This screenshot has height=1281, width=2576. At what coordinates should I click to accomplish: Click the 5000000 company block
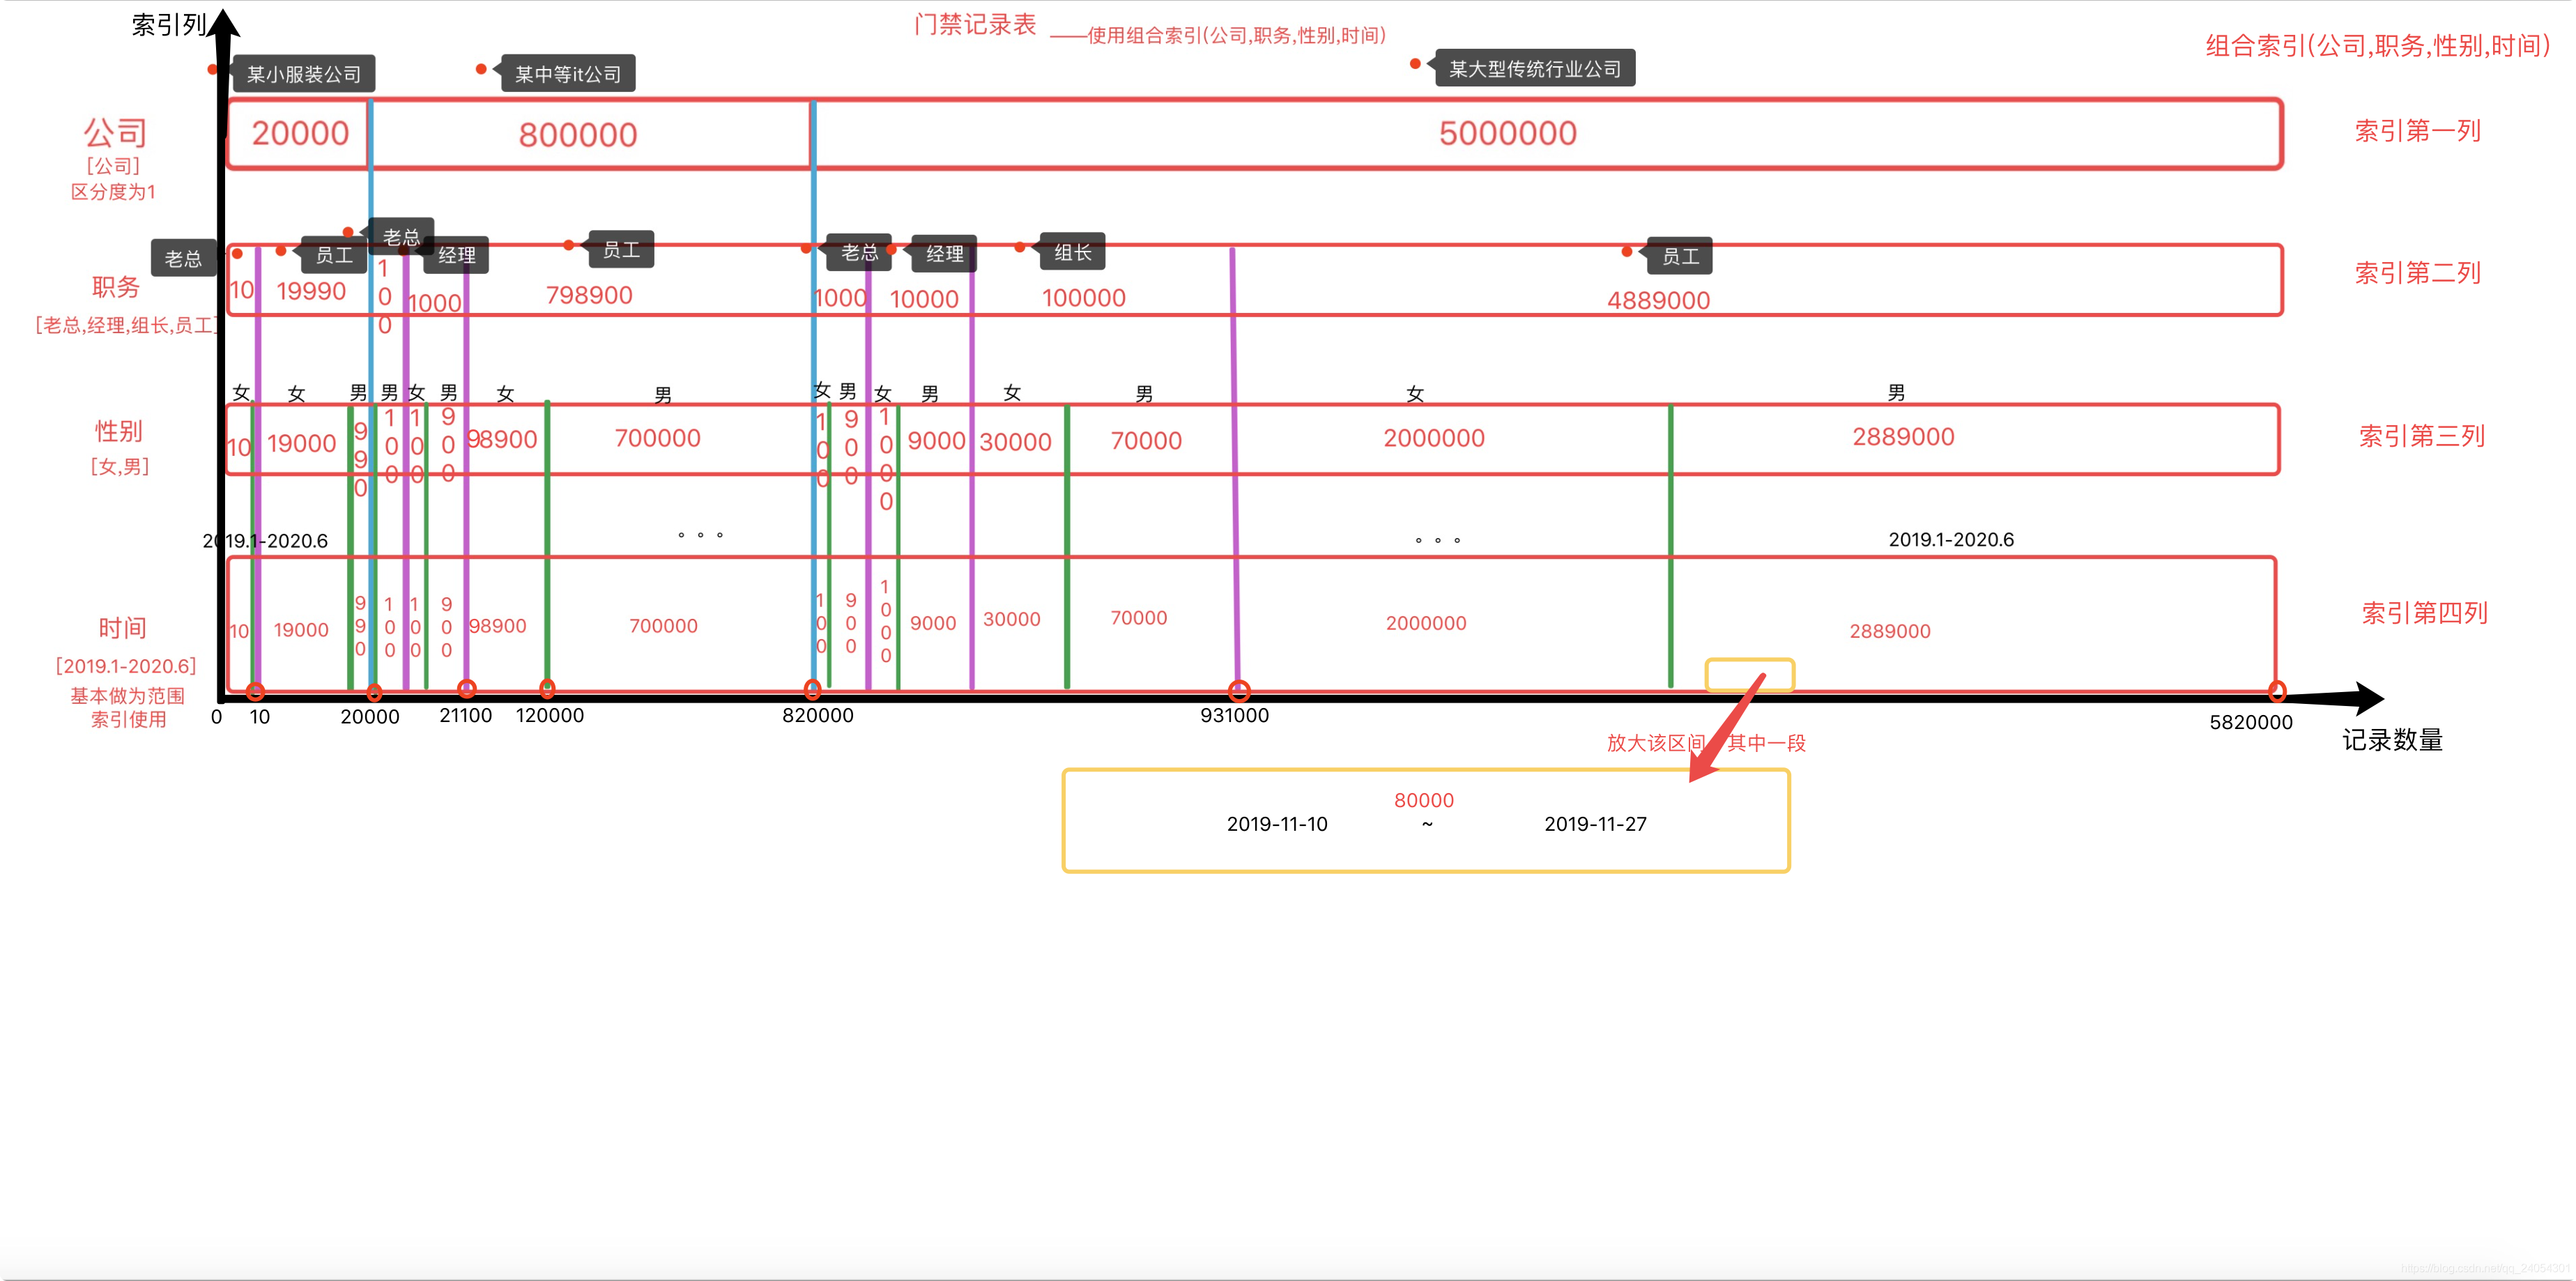(x=1507, y=134)
